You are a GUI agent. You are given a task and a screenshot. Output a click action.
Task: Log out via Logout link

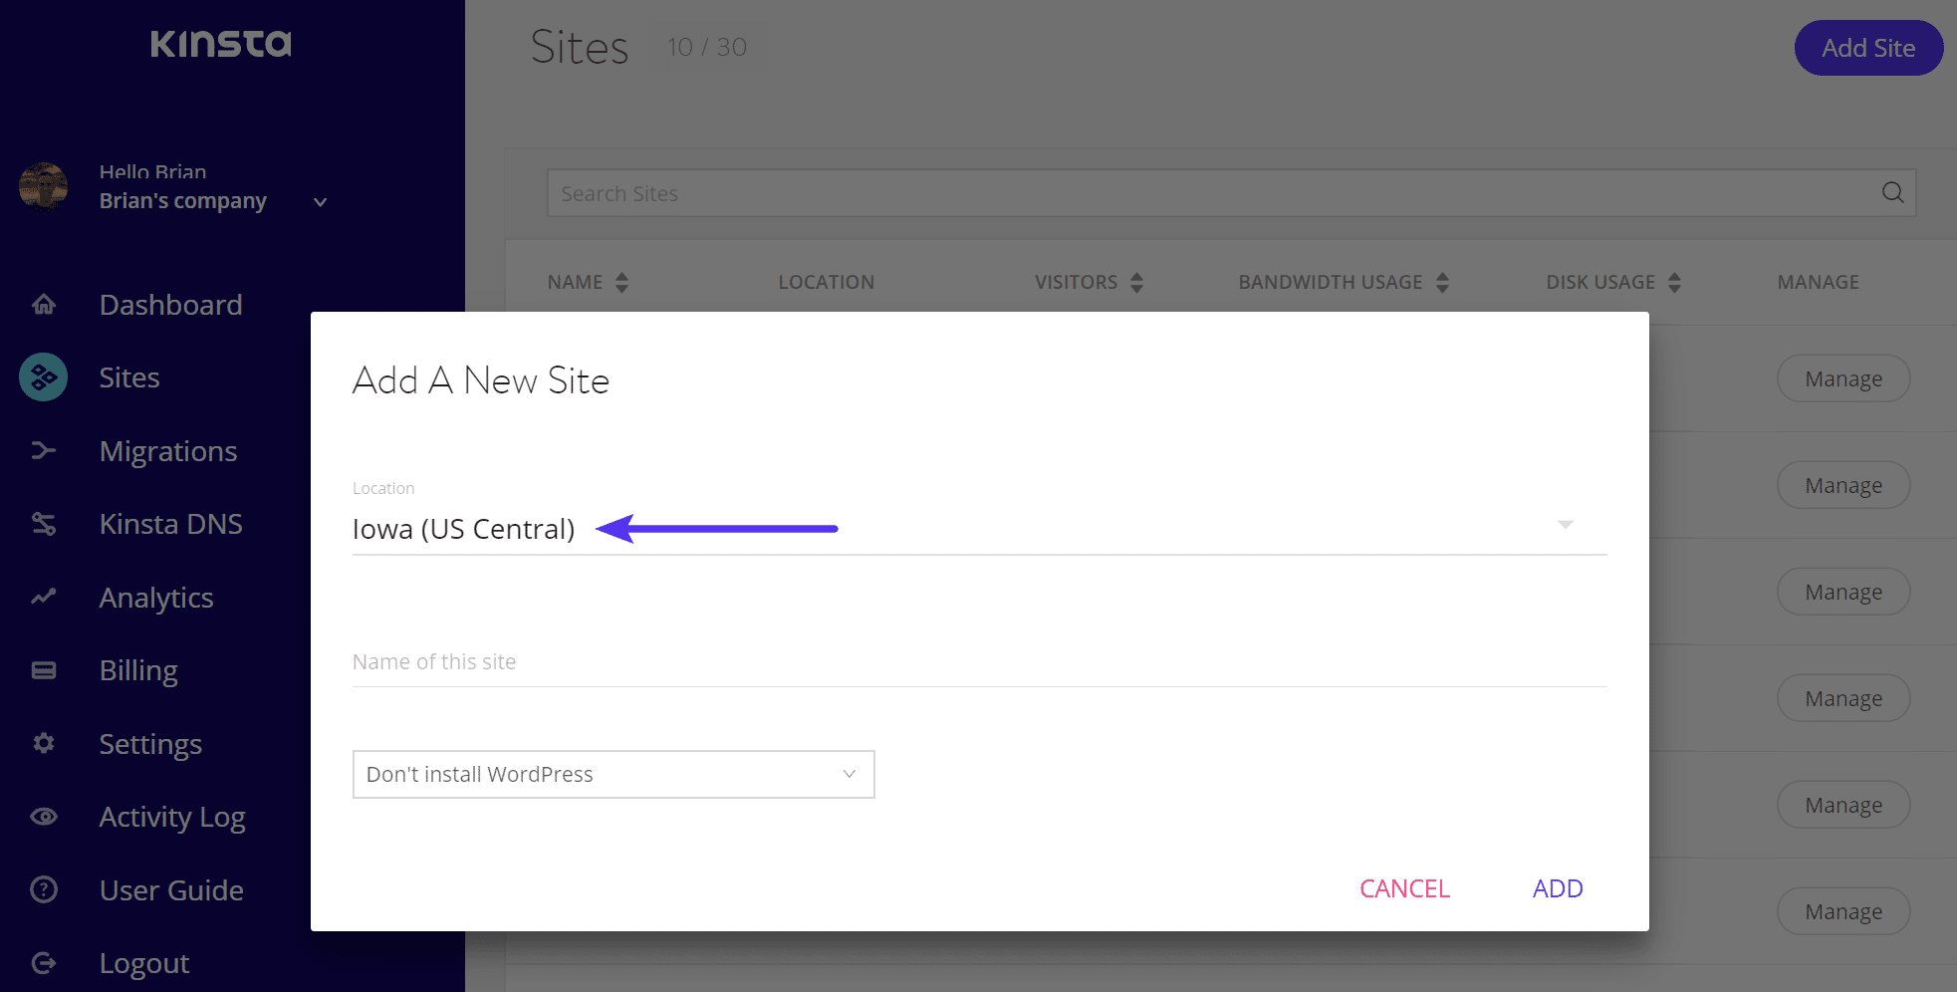144,963
